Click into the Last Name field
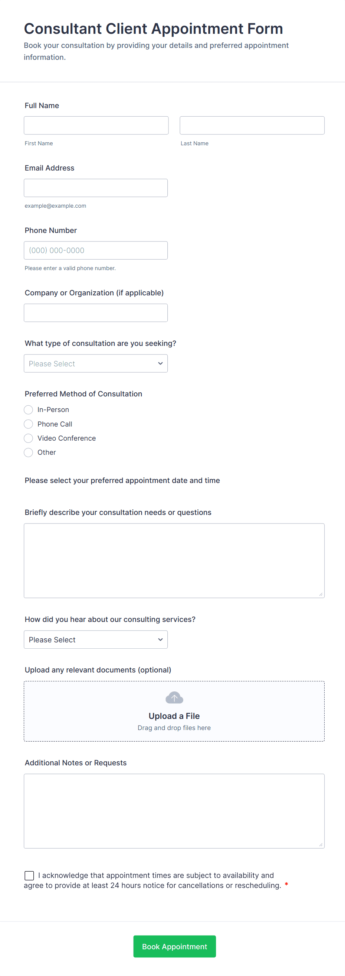345x976 pixels. 252,126
